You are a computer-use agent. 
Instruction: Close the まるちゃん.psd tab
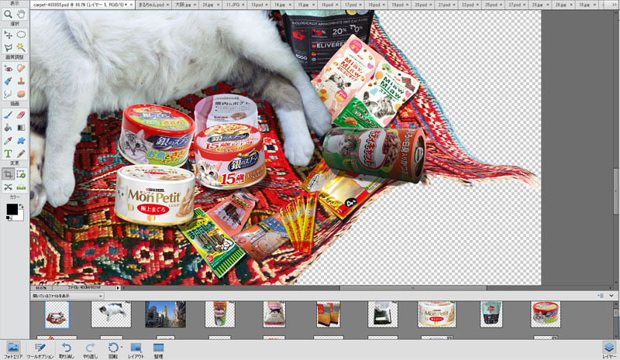pos(168,5)
